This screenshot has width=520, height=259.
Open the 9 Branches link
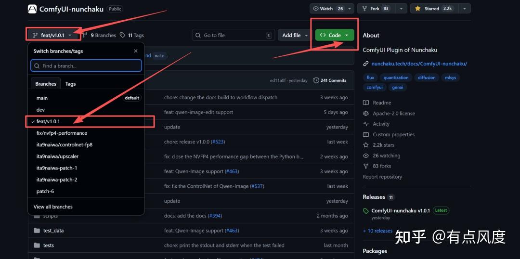point(99,35)
